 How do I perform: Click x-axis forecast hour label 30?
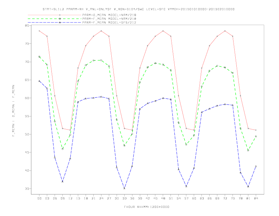click(x=117, y=198)
